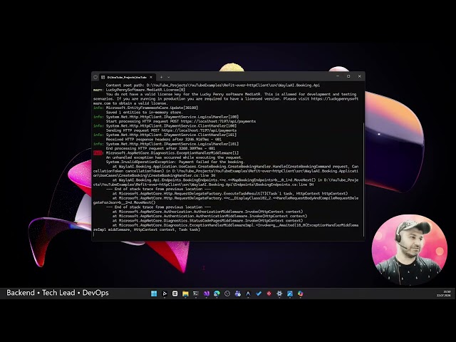The image size is (456, 342).
Task: Click the StatusCodePagesMiddleware.Invoke stack trace line
Action: 207,221
